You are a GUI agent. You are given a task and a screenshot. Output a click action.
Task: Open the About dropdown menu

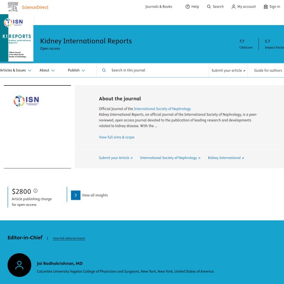[47, 70]
